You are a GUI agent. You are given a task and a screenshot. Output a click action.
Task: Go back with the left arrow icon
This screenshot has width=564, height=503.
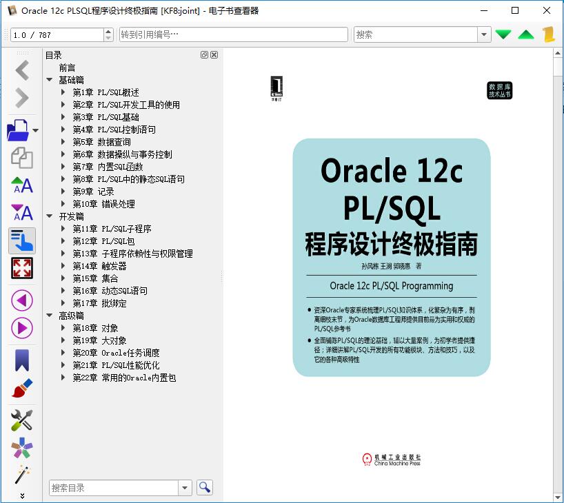click(22, 70)
